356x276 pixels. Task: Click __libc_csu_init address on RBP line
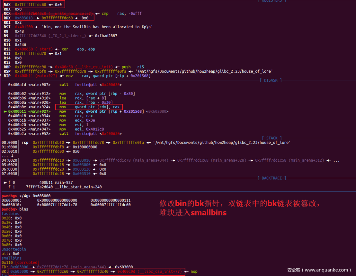(x=84, y=67)
